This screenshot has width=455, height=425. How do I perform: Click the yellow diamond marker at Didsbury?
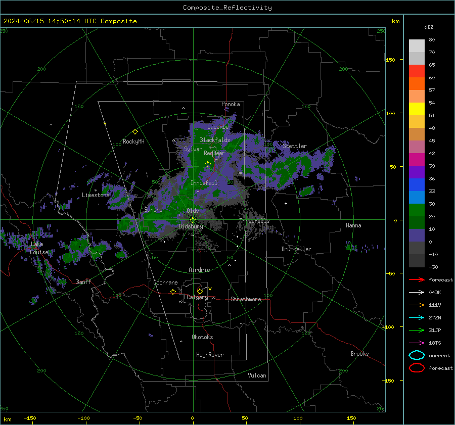(193, 220)
